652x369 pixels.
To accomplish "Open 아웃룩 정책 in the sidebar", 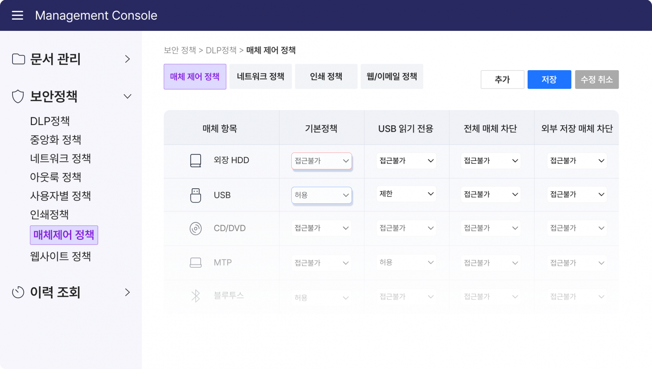I will (x=56, y=177).
